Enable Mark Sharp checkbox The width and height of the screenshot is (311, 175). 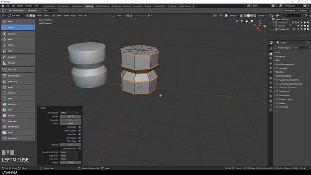tap(80, 141)
